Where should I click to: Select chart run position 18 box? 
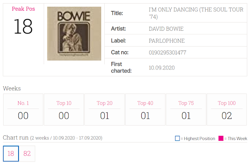pos(11,154)
